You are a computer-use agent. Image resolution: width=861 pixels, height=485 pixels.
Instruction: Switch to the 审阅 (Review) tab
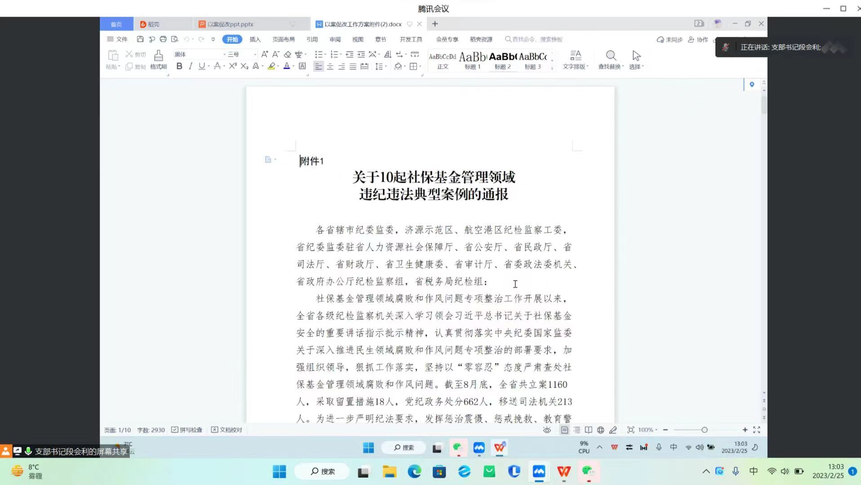pyautogui.click(x=335, y=39)
